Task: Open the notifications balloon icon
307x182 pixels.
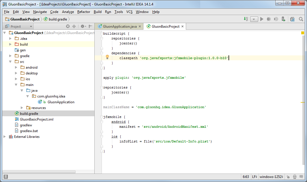Action: click(301, 177)
